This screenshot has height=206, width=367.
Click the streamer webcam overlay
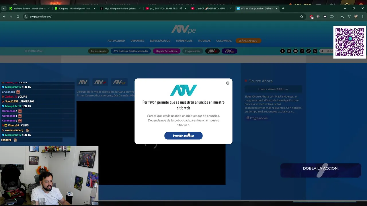pos(49,175)
